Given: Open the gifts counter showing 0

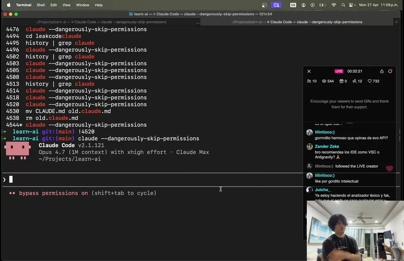Looking at the screenshot, I should click(343, 81).
